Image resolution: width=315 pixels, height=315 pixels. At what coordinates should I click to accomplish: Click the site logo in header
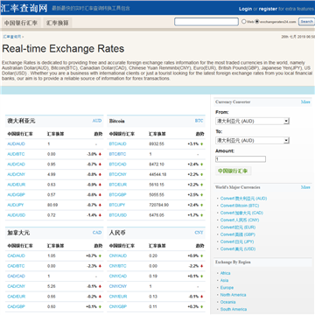[x=24, y=9]
